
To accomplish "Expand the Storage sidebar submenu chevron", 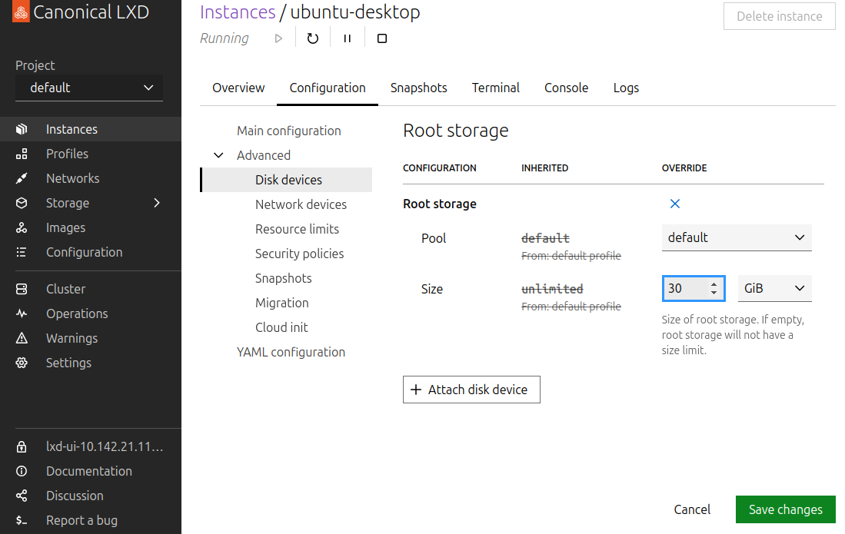I will click(x=157, y=203).
